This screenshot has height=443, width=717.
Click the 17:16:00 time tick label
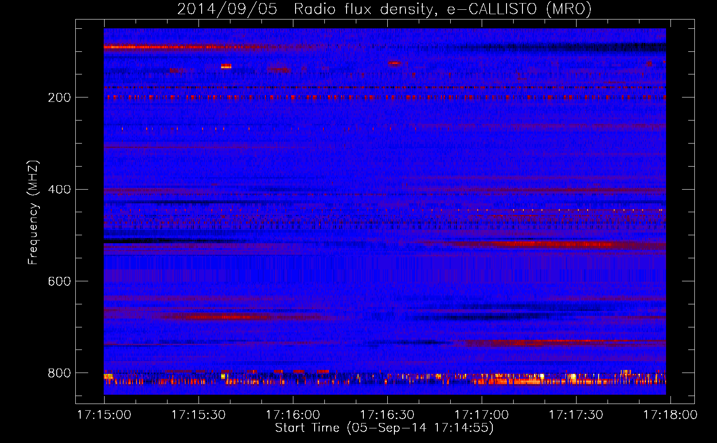pos(293,415)
